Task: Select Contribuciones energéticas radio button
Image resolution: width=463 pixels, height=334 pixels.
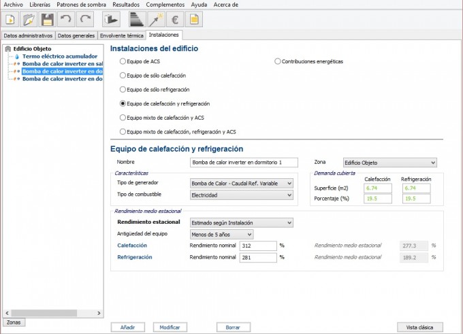Action: (x=278, y=61)
